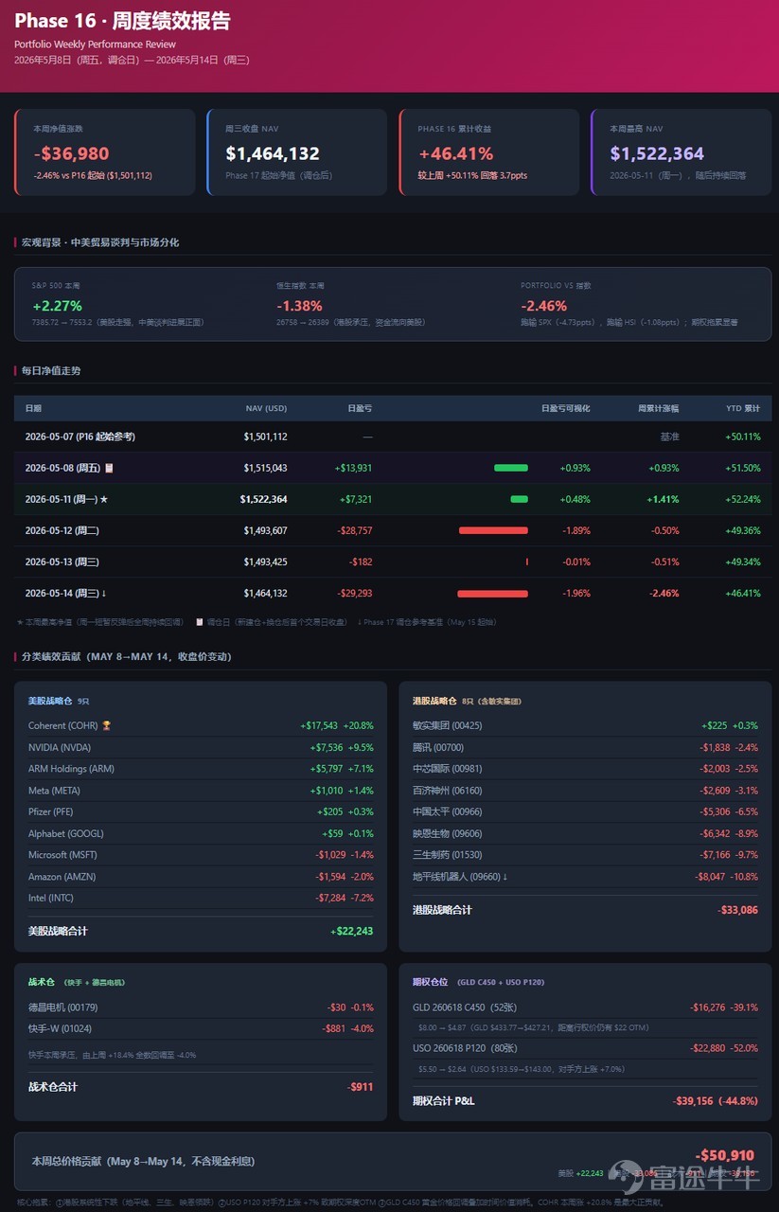
Task: Click the NAV (USD) column header
Action: click(266, 408)
